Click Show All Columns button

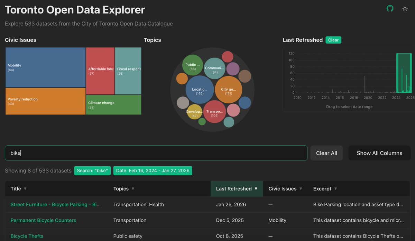tap(379, 153)
